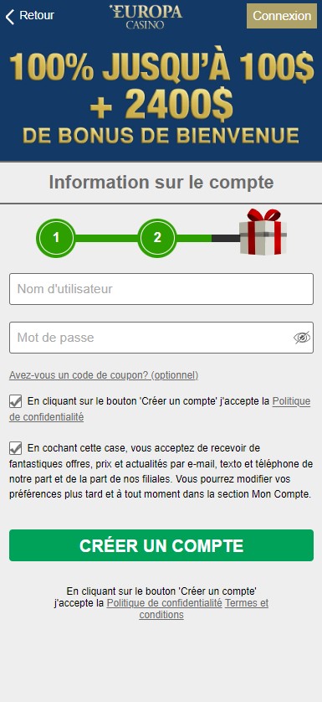The height and width of the screenshot is (702, 322).
Task: Uncheck the privacy policy acceptance checkbox
Action: (x=16, y=401)
